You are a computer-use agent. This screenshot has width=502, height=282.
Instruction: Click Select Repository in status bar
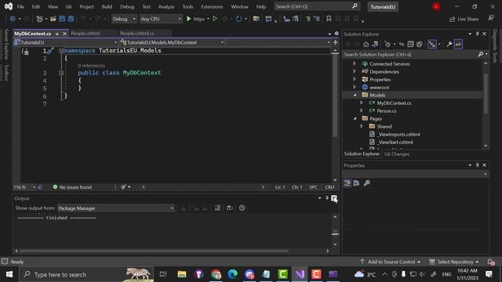click(x=454, y=262)
